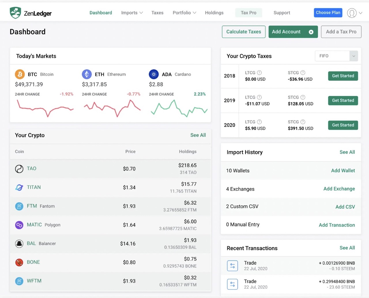Select the Cardano ADA coin icon
Screen dimensions: 369x298
coord(154,74)
